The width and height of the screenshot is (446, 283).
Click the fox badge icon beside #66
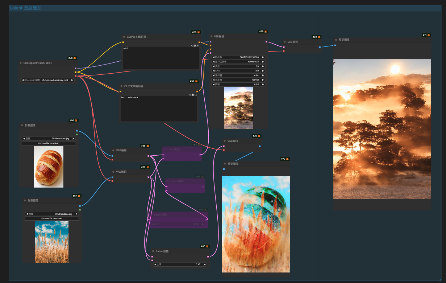tap(76, 120)
